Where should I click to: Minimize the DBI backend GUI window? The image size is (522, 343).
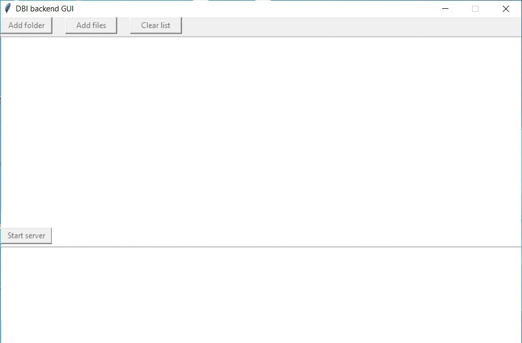[445, 9]
